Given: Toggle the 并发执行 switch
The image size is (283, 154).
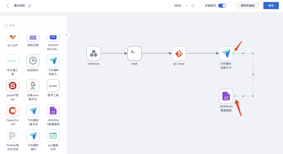Looking at the screenshot, I should (222, 6).
